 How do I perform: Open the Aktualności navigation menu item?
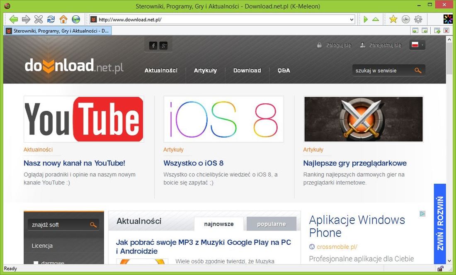click(161, 71)
